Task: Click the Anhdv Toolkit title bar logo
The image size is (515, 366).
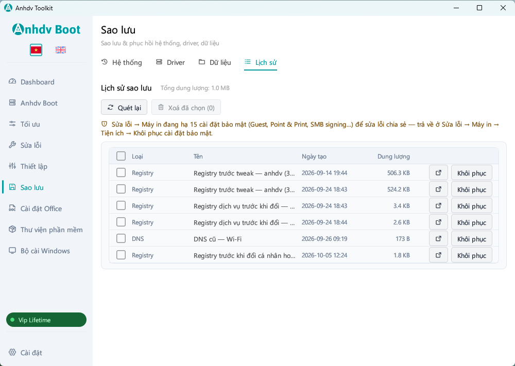Action: point(8,8)
